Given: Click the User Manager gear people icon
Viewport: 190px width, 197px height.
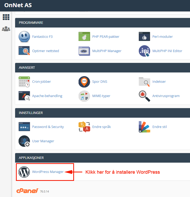Looking at the screenshot, I should coord(24,141).
